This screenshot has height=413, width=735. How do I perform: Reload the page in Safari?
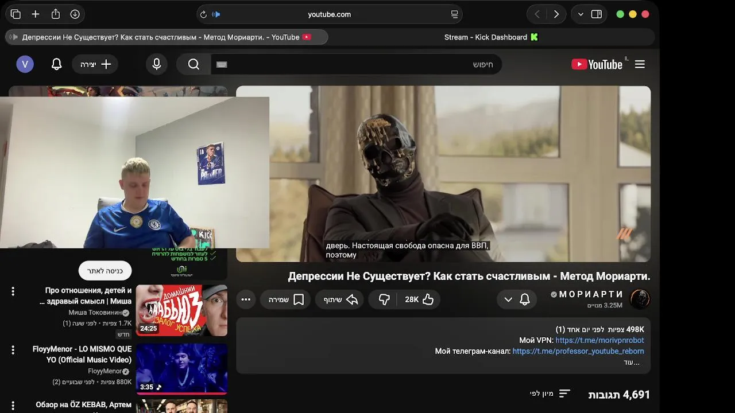click(203, 14)
